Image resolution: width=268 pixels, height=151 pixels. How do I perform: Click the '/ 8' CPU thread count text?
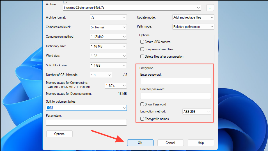coord(125,75)
